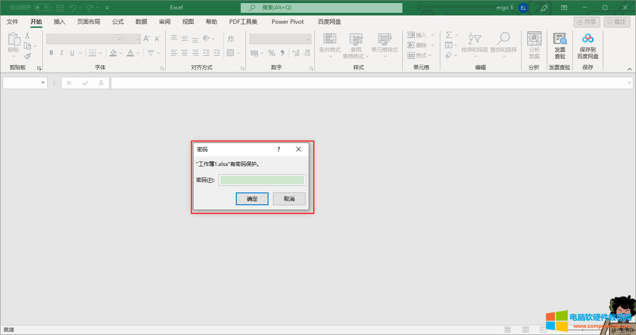Switch to the 公式 ribbon tab
Screen dimensions: 636x335
118,22
